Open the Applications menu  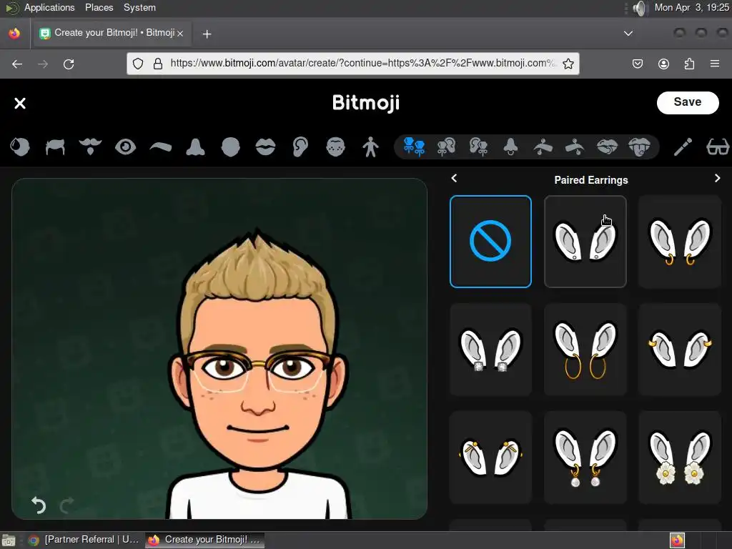[x=49, y=7]
